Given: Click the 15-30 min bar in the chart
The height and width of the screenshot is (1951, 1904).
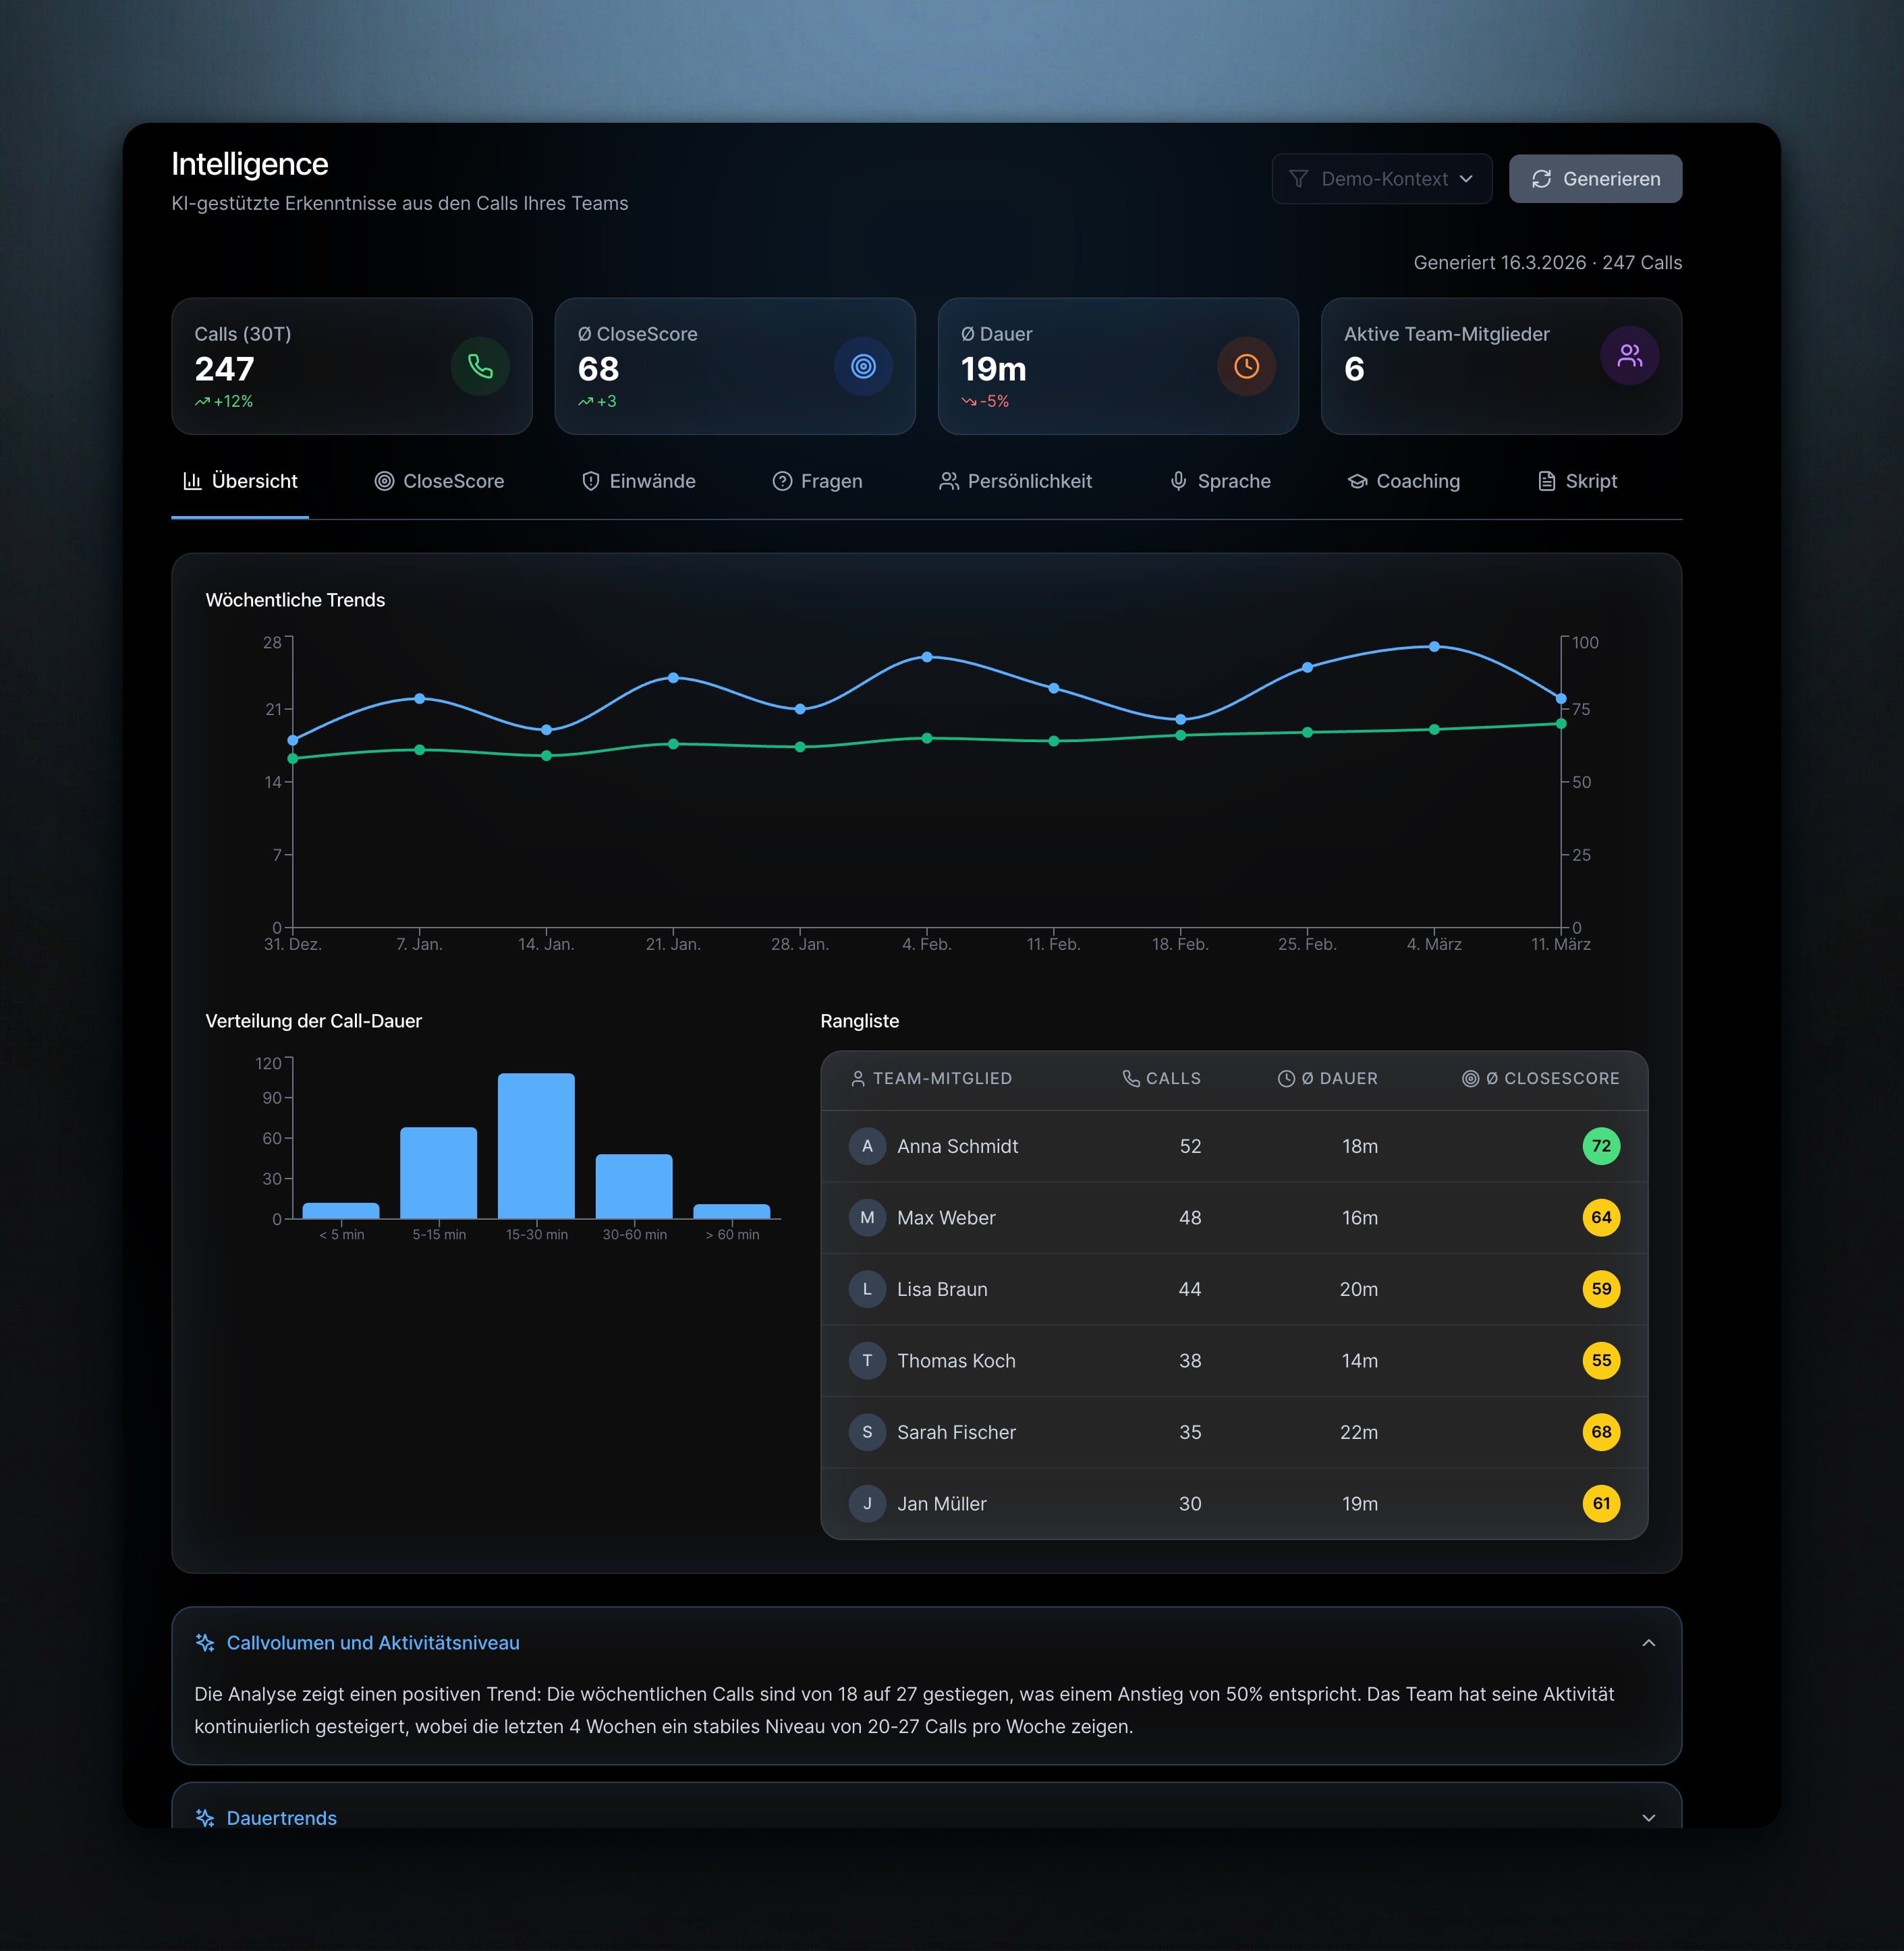Looking at the screenshot, I should (x=536, y=1146).
